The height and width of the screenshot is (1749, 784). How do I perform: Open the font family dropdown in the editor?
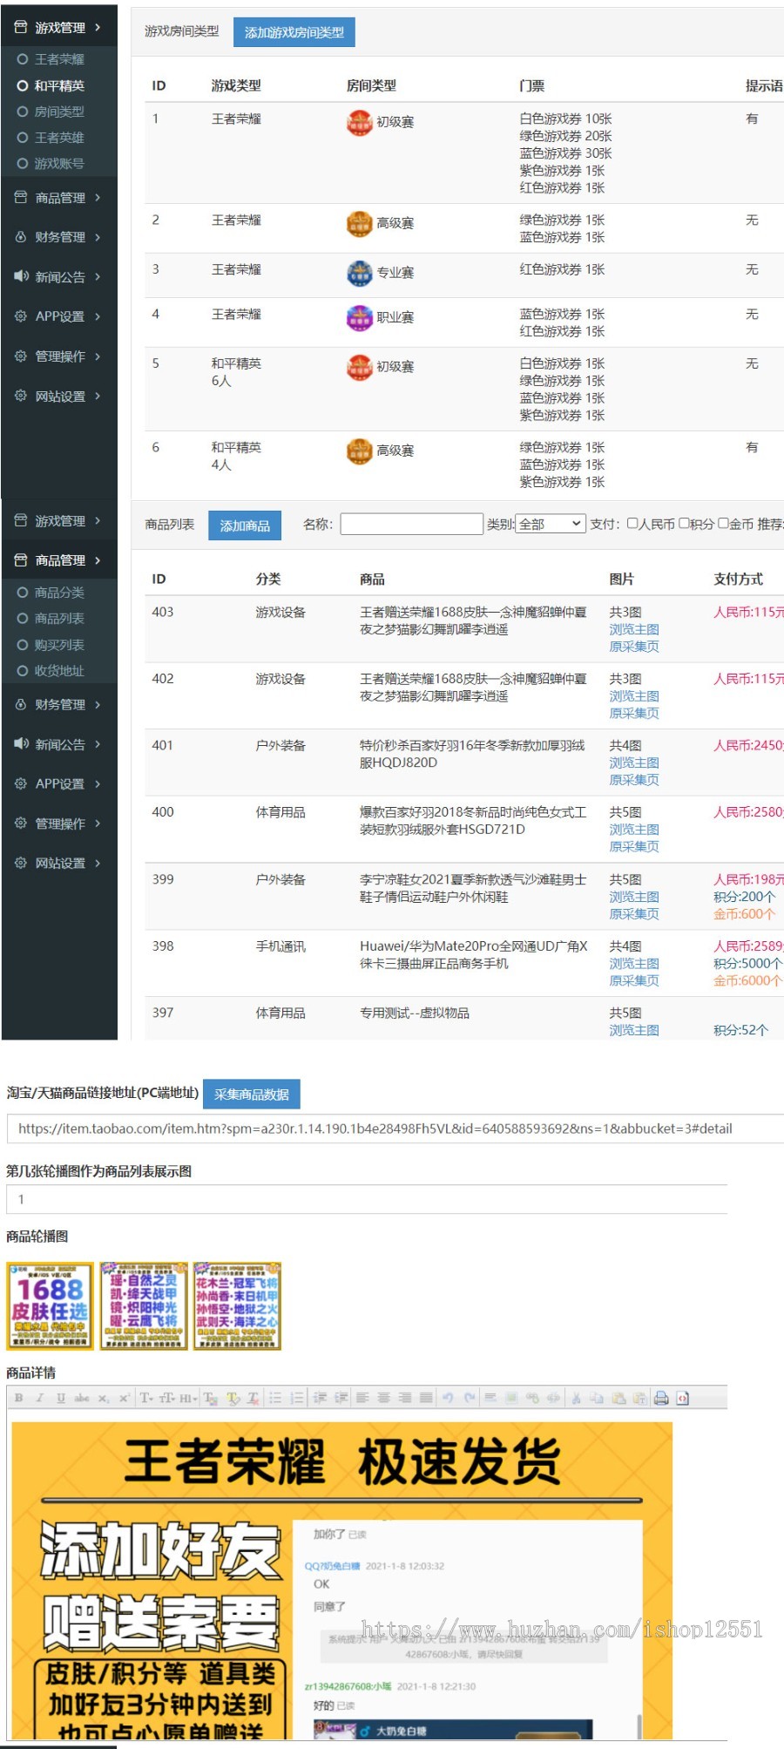(146, 1398)
